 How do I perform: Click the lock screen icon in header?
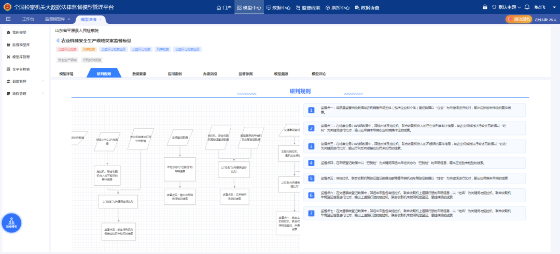pyautogui.click(x=485, y=7)
